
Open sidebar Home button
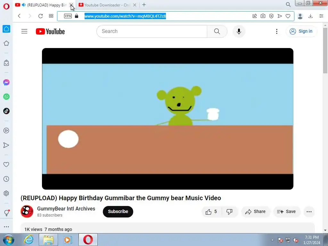(x=6, y=29)
